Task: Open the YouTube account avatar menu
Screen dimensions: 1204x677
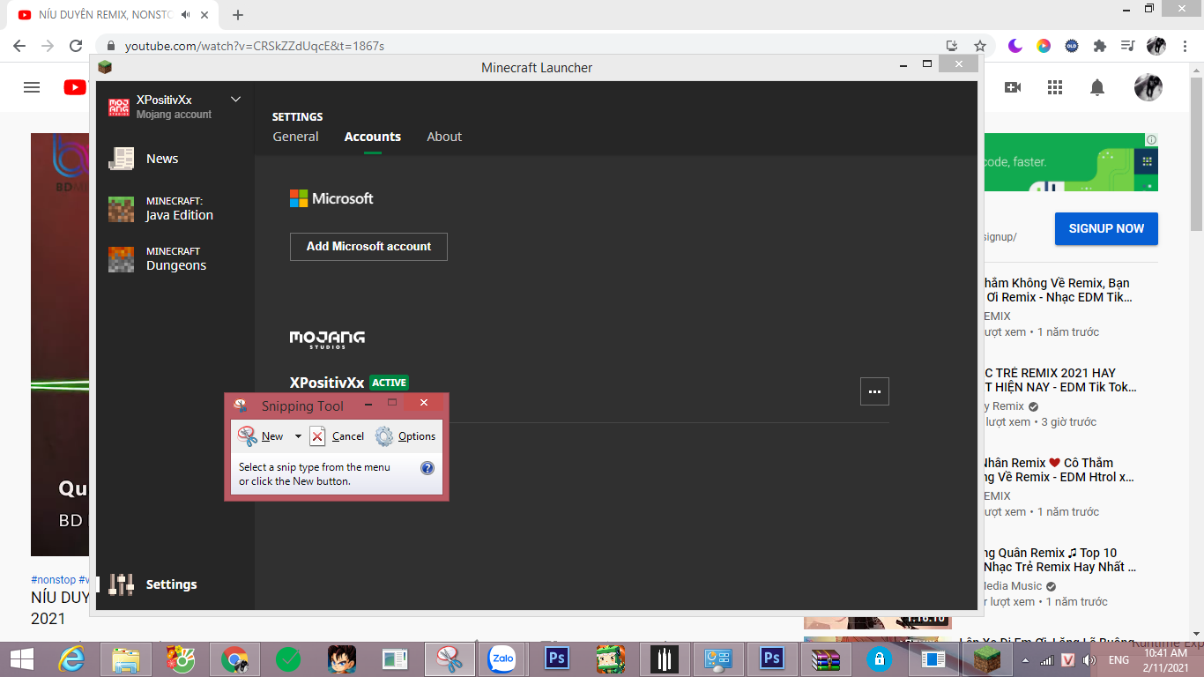Action: click(1148, 87)
